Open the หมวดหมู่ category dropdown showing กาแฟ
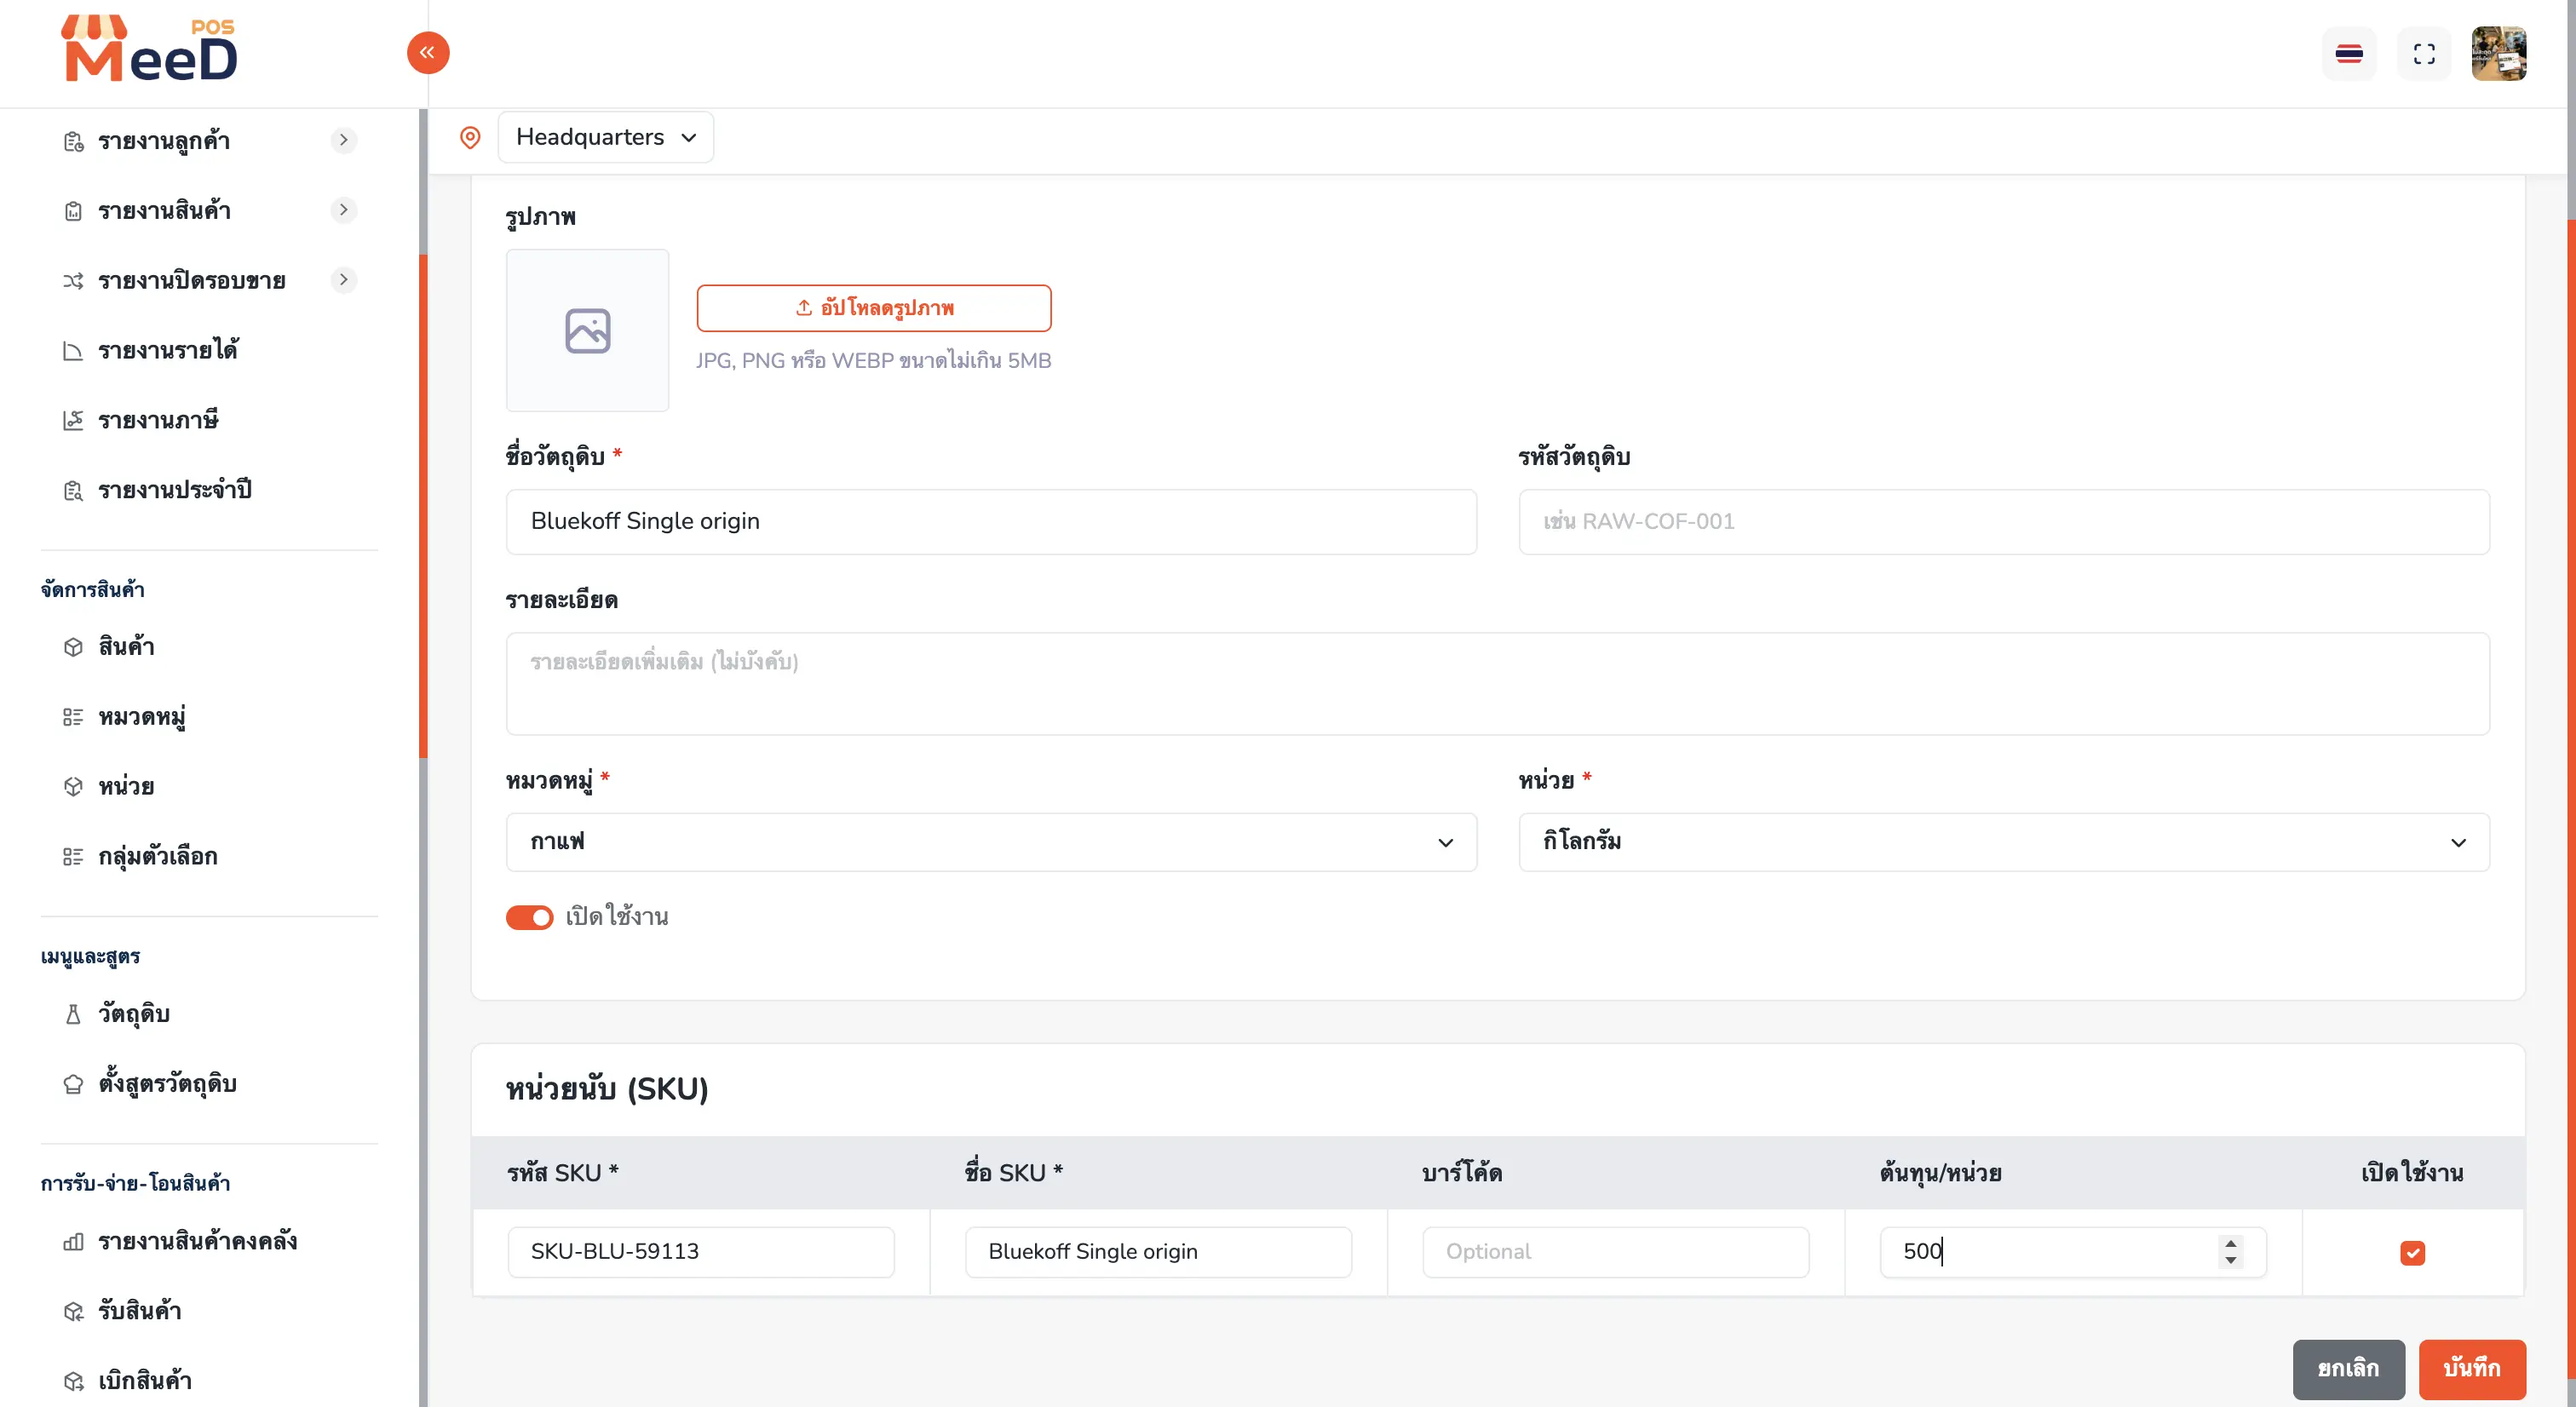The width and height of the screenshot is (2576, 1407). click(x=992, y=842)
